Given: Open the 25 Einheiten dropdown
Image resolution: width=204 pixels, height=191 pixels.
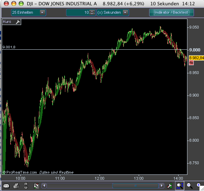Looking at the screenshot, I should click(x=29, y=13).
